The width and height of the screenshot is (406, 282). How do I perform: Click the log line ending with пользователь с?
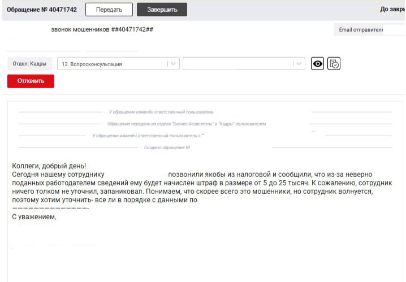(x=148, y=136)
